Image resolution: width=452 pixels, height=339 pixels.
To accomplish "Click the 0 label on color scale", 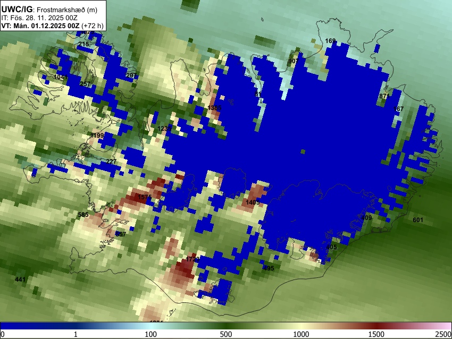I will [x=3, y=334].
